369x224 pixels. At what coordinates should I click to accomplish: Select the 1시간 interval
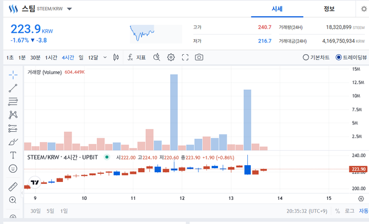pyautogui.click(x=51, y=58)
